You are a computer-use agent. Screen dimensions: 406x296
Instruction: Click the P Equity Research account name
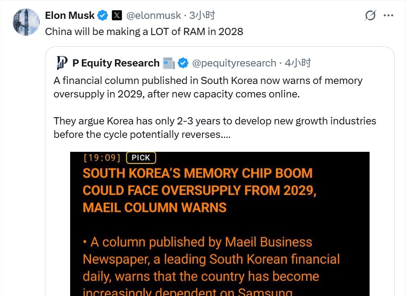tap(116, 63)
